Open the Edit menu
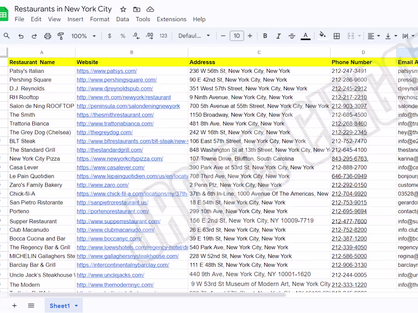418x313 pixels. click(36, 19)
